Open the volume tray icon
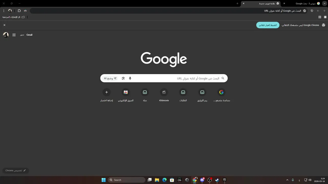Viewport: 328px width, 184px height. pyautogui.click(x=310, y=180)
